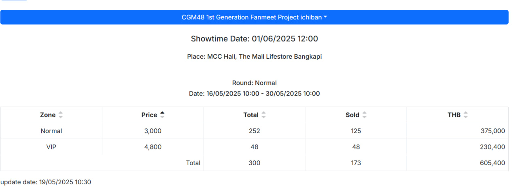Click the Price column sort arrows
This screenshot has width=518, height=194.
pyautogui.click(x=162, y=115)
